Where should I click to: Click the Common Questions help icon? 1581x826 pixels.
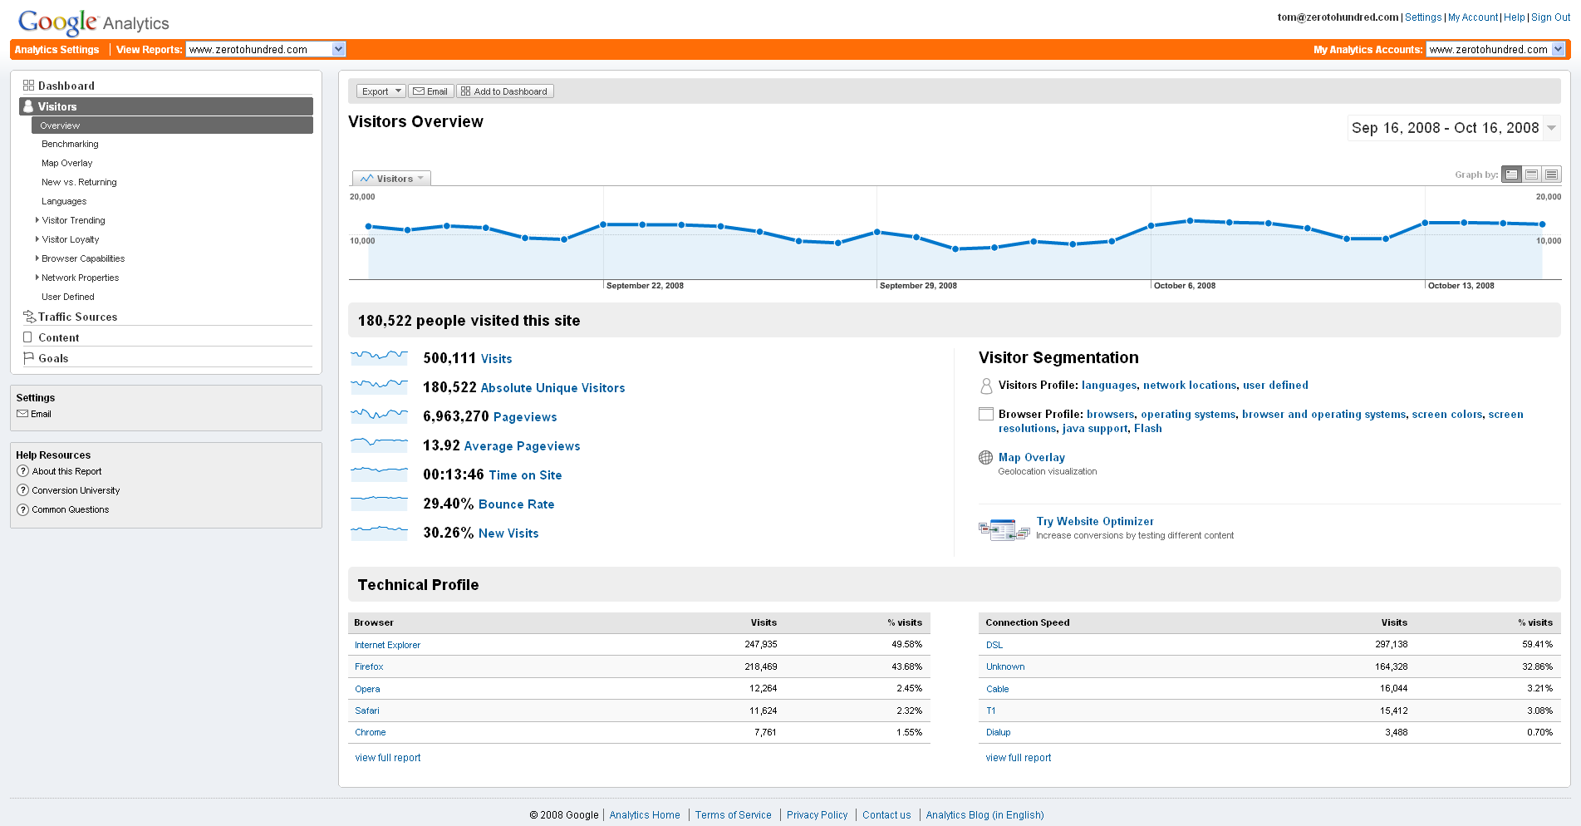tap(23, 509)
